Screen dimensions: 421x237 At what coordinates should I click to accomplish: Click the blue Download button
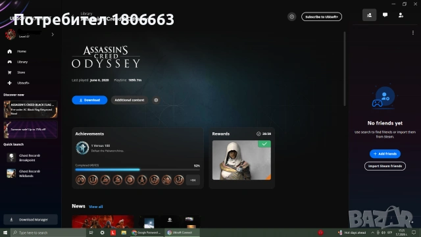[89, 100]
